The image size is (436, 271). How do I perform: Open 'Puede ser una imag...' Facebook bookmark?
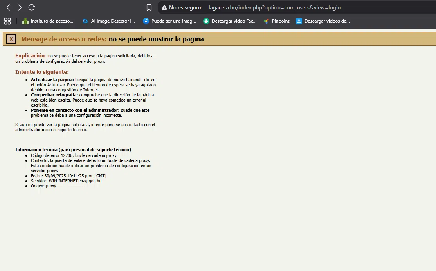[169, 21]
